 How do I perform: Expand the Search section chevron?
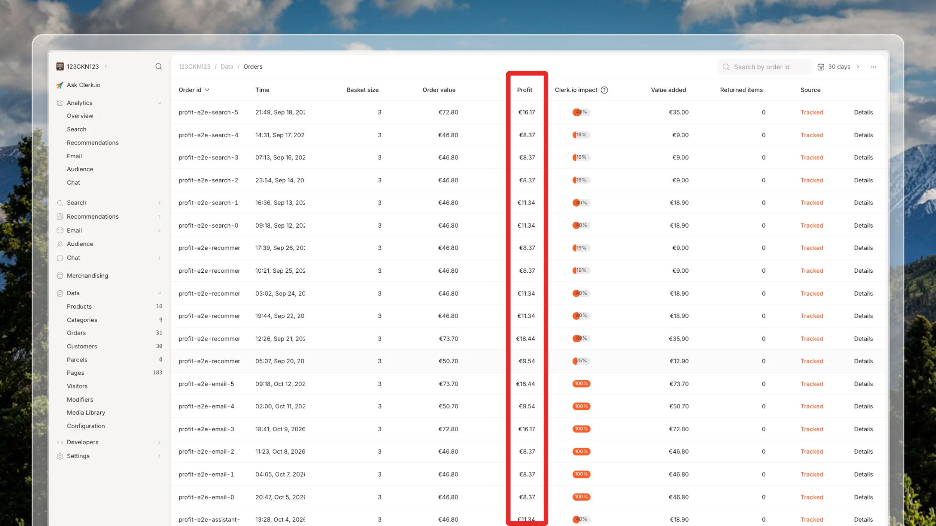(x=159, y=203)
